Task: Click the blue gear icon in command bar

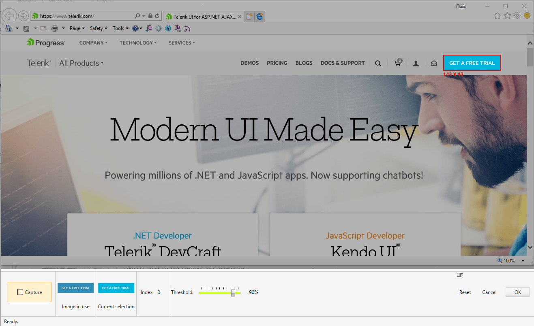Action: click(x=168, y=28)
